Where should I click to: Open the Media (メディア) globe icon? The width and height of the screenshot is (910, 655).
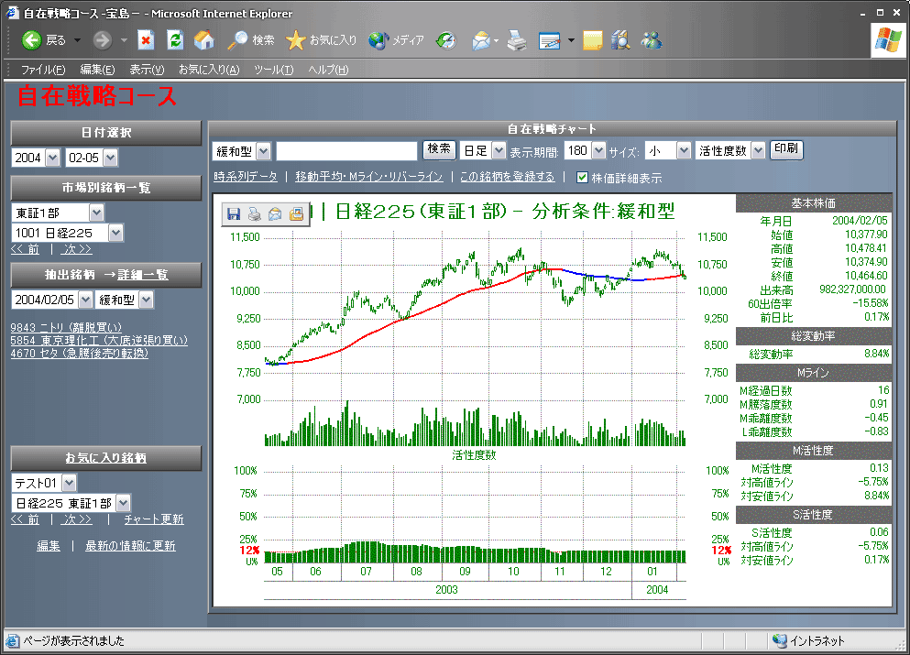pyautogui.click(x=378, y=40)
